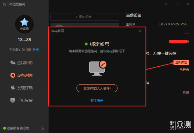Click 立即绑定(无人值守) button in dialog

pyautogui.click(x=97, y=88)
